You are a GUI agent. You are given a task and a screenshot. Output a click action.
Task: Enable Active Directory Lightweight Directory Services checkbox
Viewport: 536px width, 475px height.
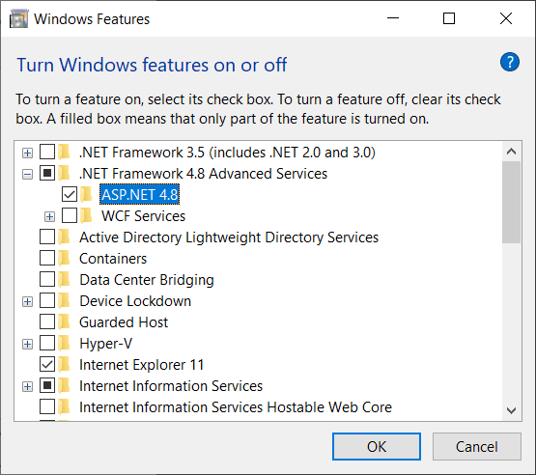[x=47, y=237]
